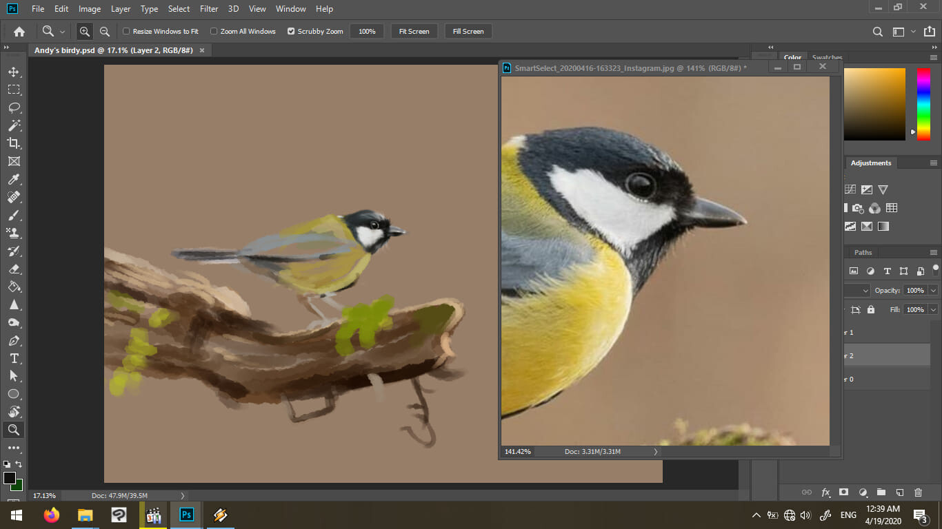Open the zoom tool preset dropdown
The image size is (942, 529).
pyautogui.click(x=63, y=31)
